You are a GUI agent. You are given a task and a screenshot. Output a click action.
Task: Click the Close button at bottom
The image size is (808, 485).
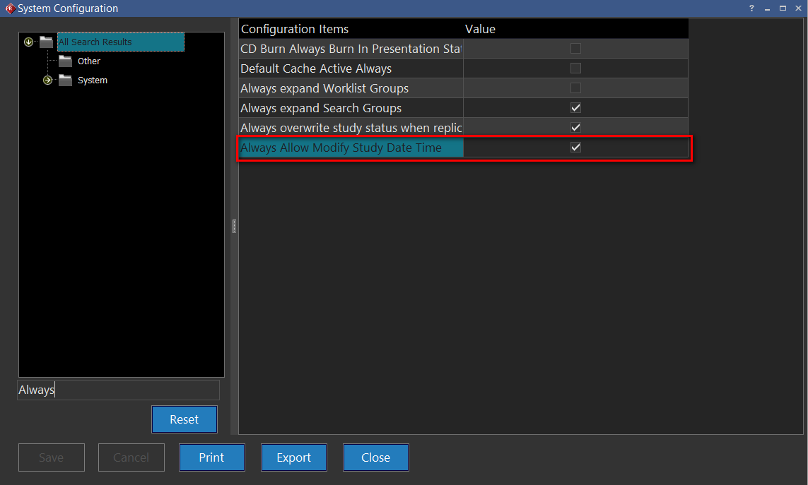pos(375,457)
